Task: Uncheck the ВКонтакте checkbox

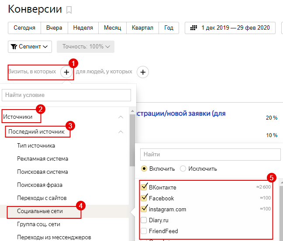Action: click(144, 187)
